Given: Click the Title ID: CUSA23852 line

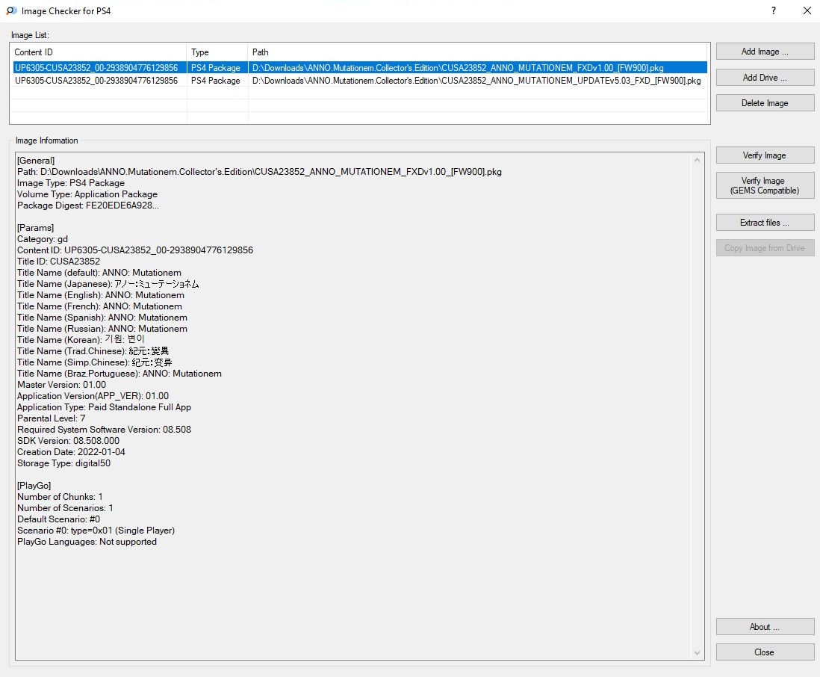Looking at the screenshot, I should pyautogui.click(x=58, y=262).
